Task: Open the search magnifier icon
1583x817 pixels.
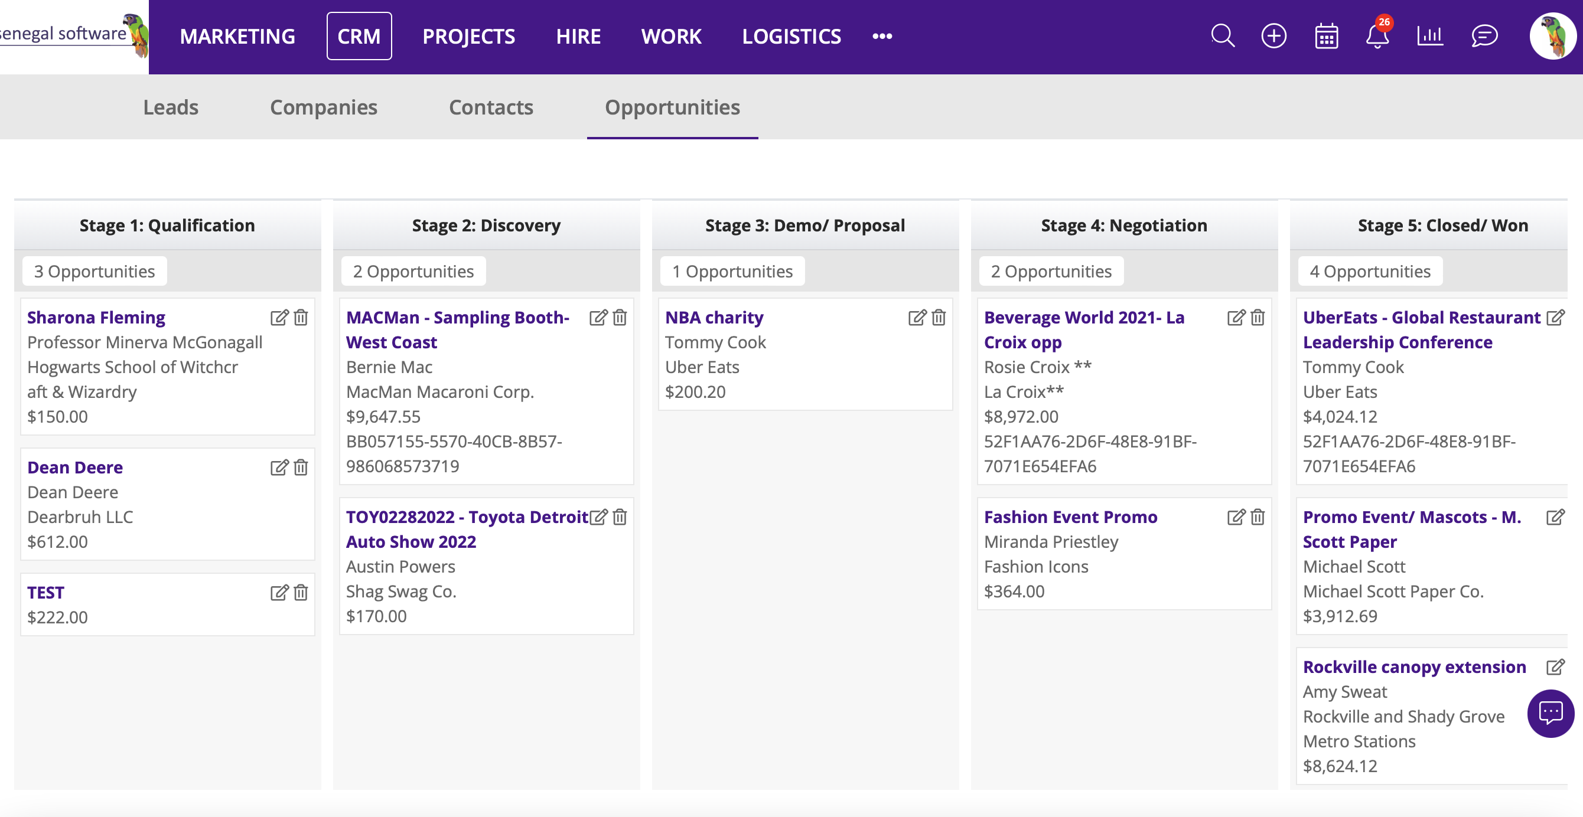Action: (1222, 35)
